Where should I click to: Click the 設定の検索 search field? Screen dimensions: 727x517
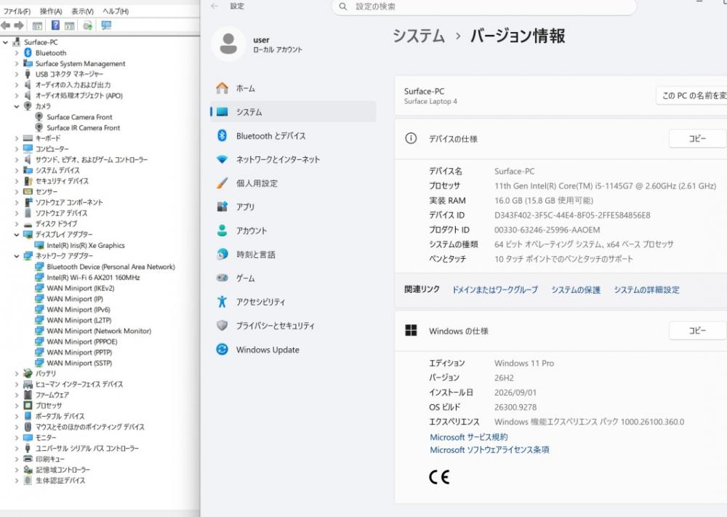click(x=484, y=7)
